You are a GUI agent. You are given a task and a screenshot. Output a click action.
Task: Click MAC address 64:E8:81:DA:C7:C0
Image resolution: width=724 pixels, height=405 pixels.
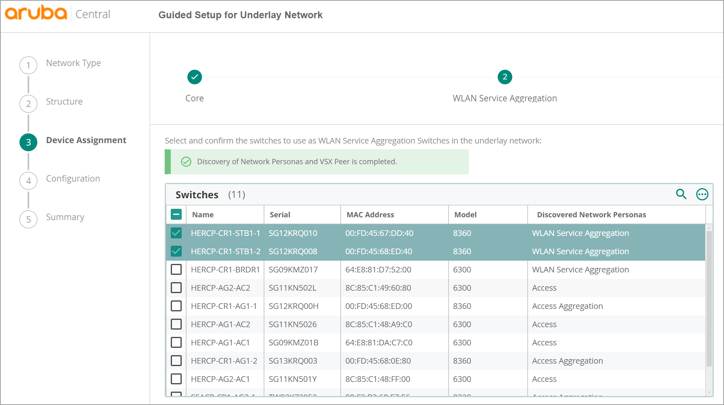tap(379, 343)
